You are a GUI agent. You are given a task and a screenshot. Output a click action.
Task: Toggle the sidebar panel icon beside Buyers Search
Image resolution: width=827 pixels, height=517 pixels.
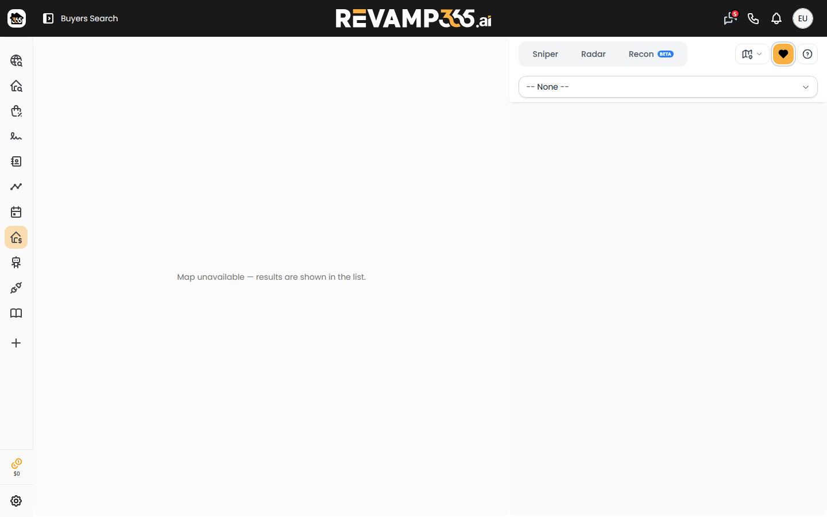coord(48,18)
